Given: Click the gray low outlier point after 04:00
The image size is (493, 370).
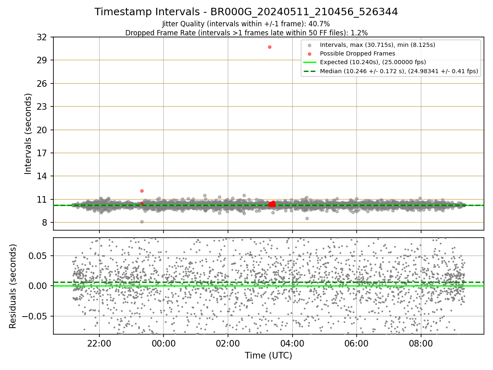Looking at the screenshot, I should pyautogui.click(x=307, y=218).
